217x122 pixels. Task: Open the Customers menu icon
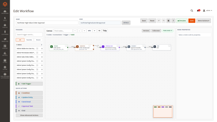(5, 33)
